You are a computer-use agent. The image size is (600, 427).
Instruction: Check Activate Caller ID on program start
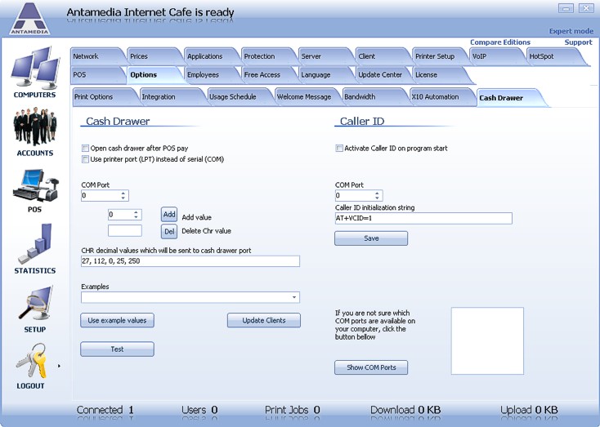[339, 148]
